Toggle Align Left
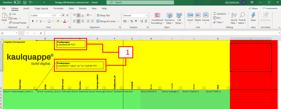The width and height of the screenshot is (281, 109). pos(74,21)
